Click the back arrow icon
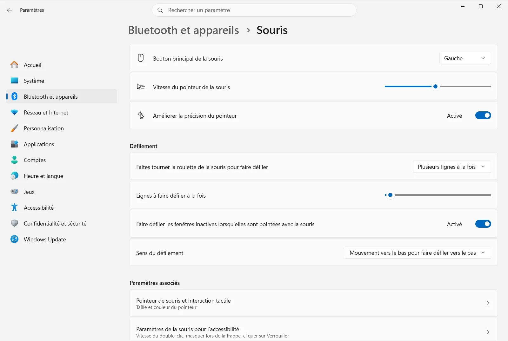This screenshot has height=341, width=508. pos(10,10)
